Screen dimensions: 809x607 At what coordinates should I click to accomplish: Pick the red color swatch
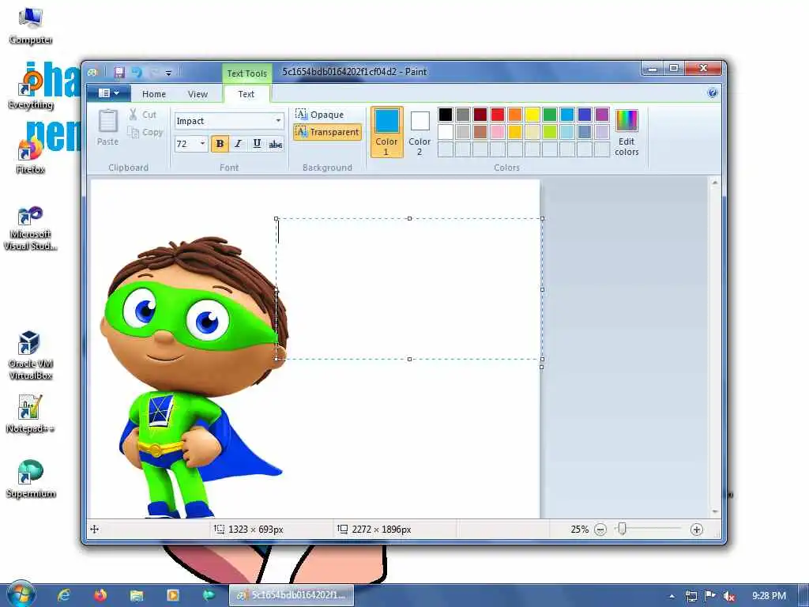click(x=498, y=114)
